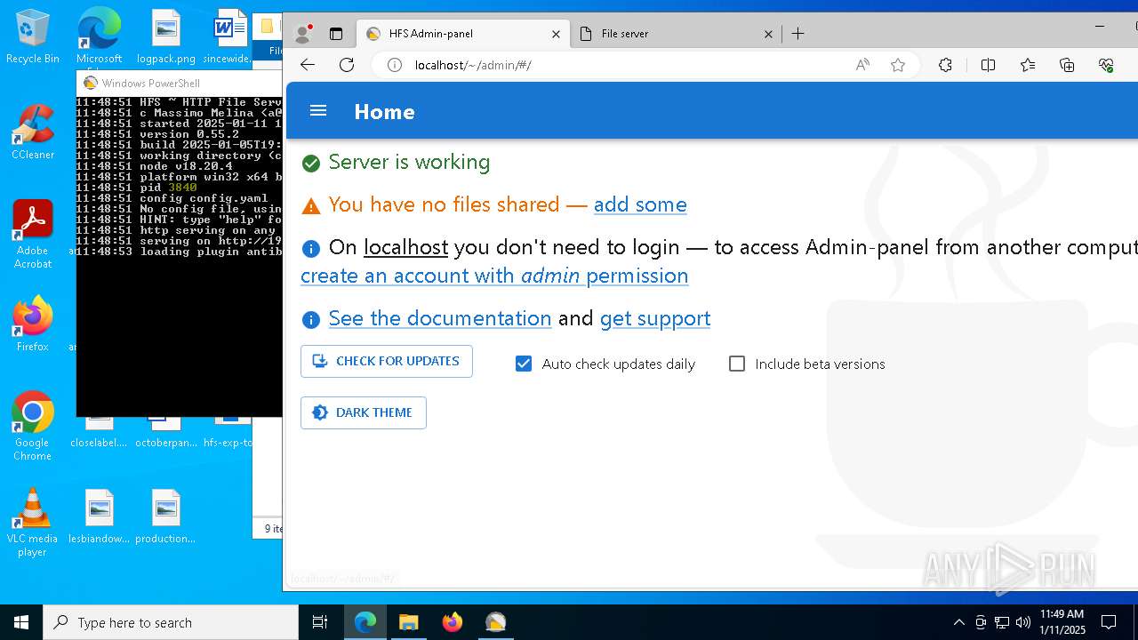Click the browser back arrow
This screenshot has height=640, width=1138.
pyautogui.click(x=308, y=65)
